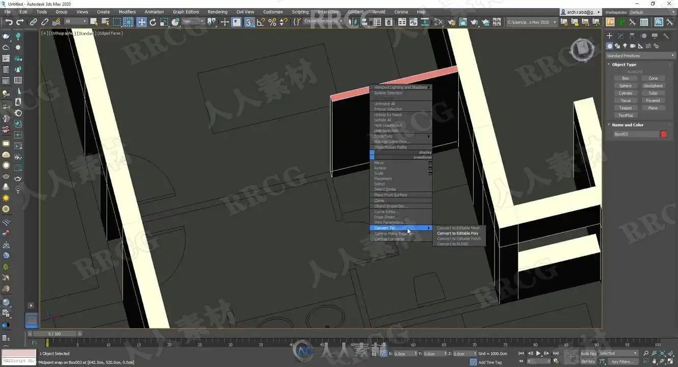This screenshot has width=678, height=367.
Task: Choose Convert to Editable Poly
Action: click(x=458, y=233)
